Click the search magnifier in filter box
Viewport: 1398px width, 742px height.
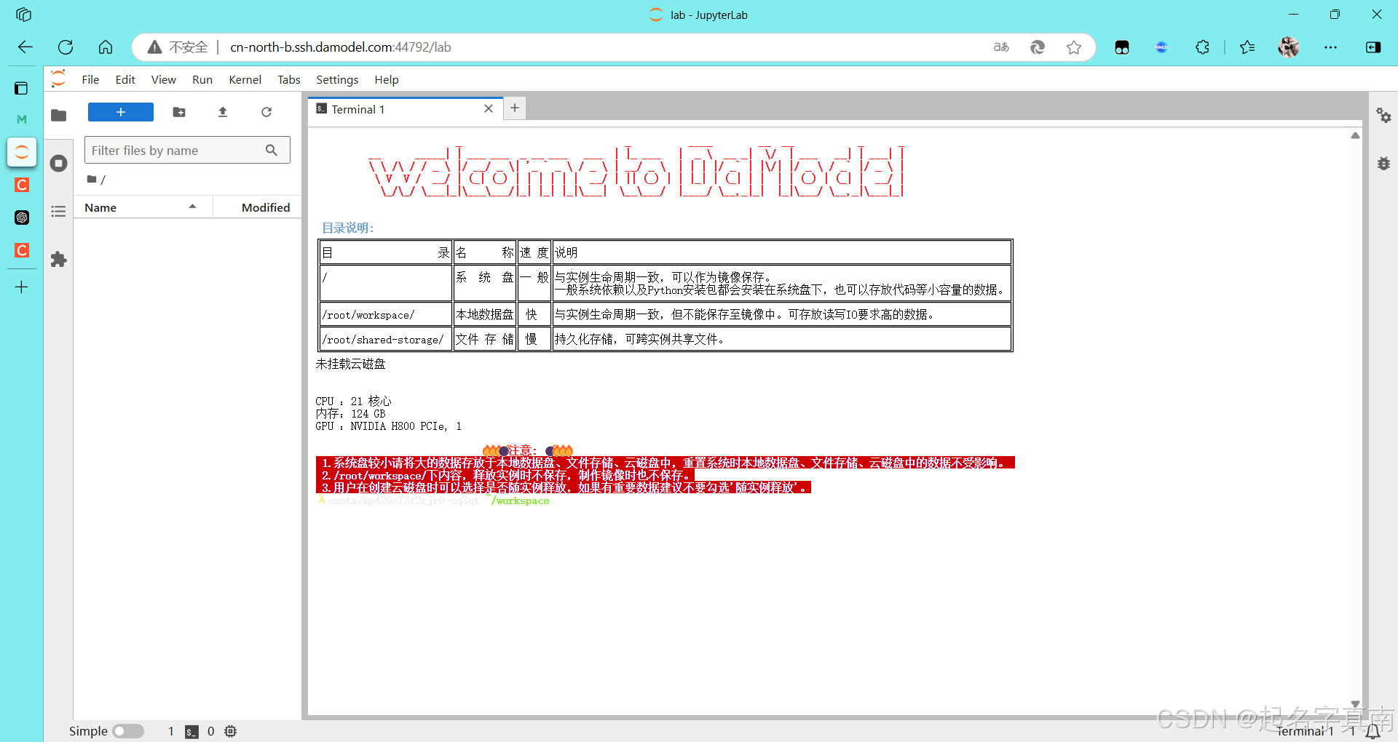tap(272, 151)
